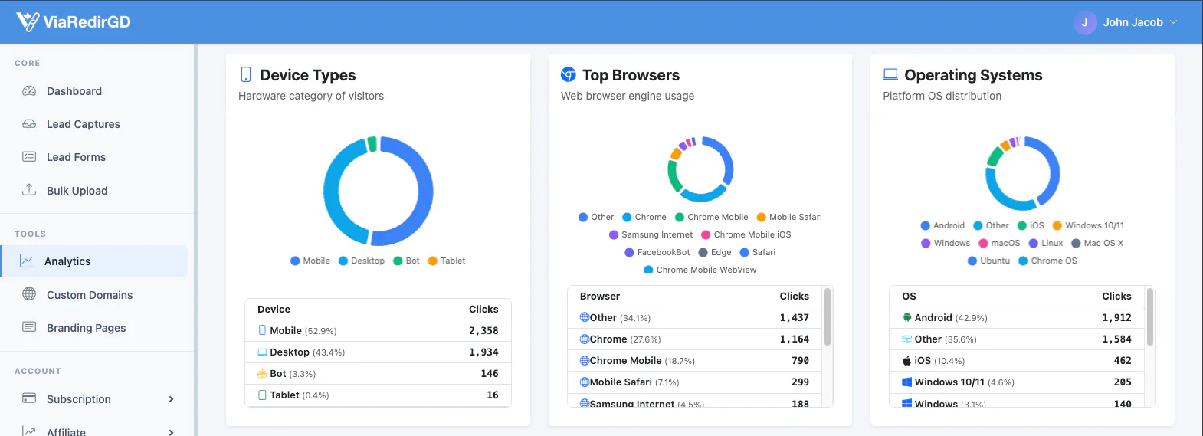Click the Mobile clicks value 2,358
Viewport: 1203px width, 436px height.
click(x=483, y=330)
